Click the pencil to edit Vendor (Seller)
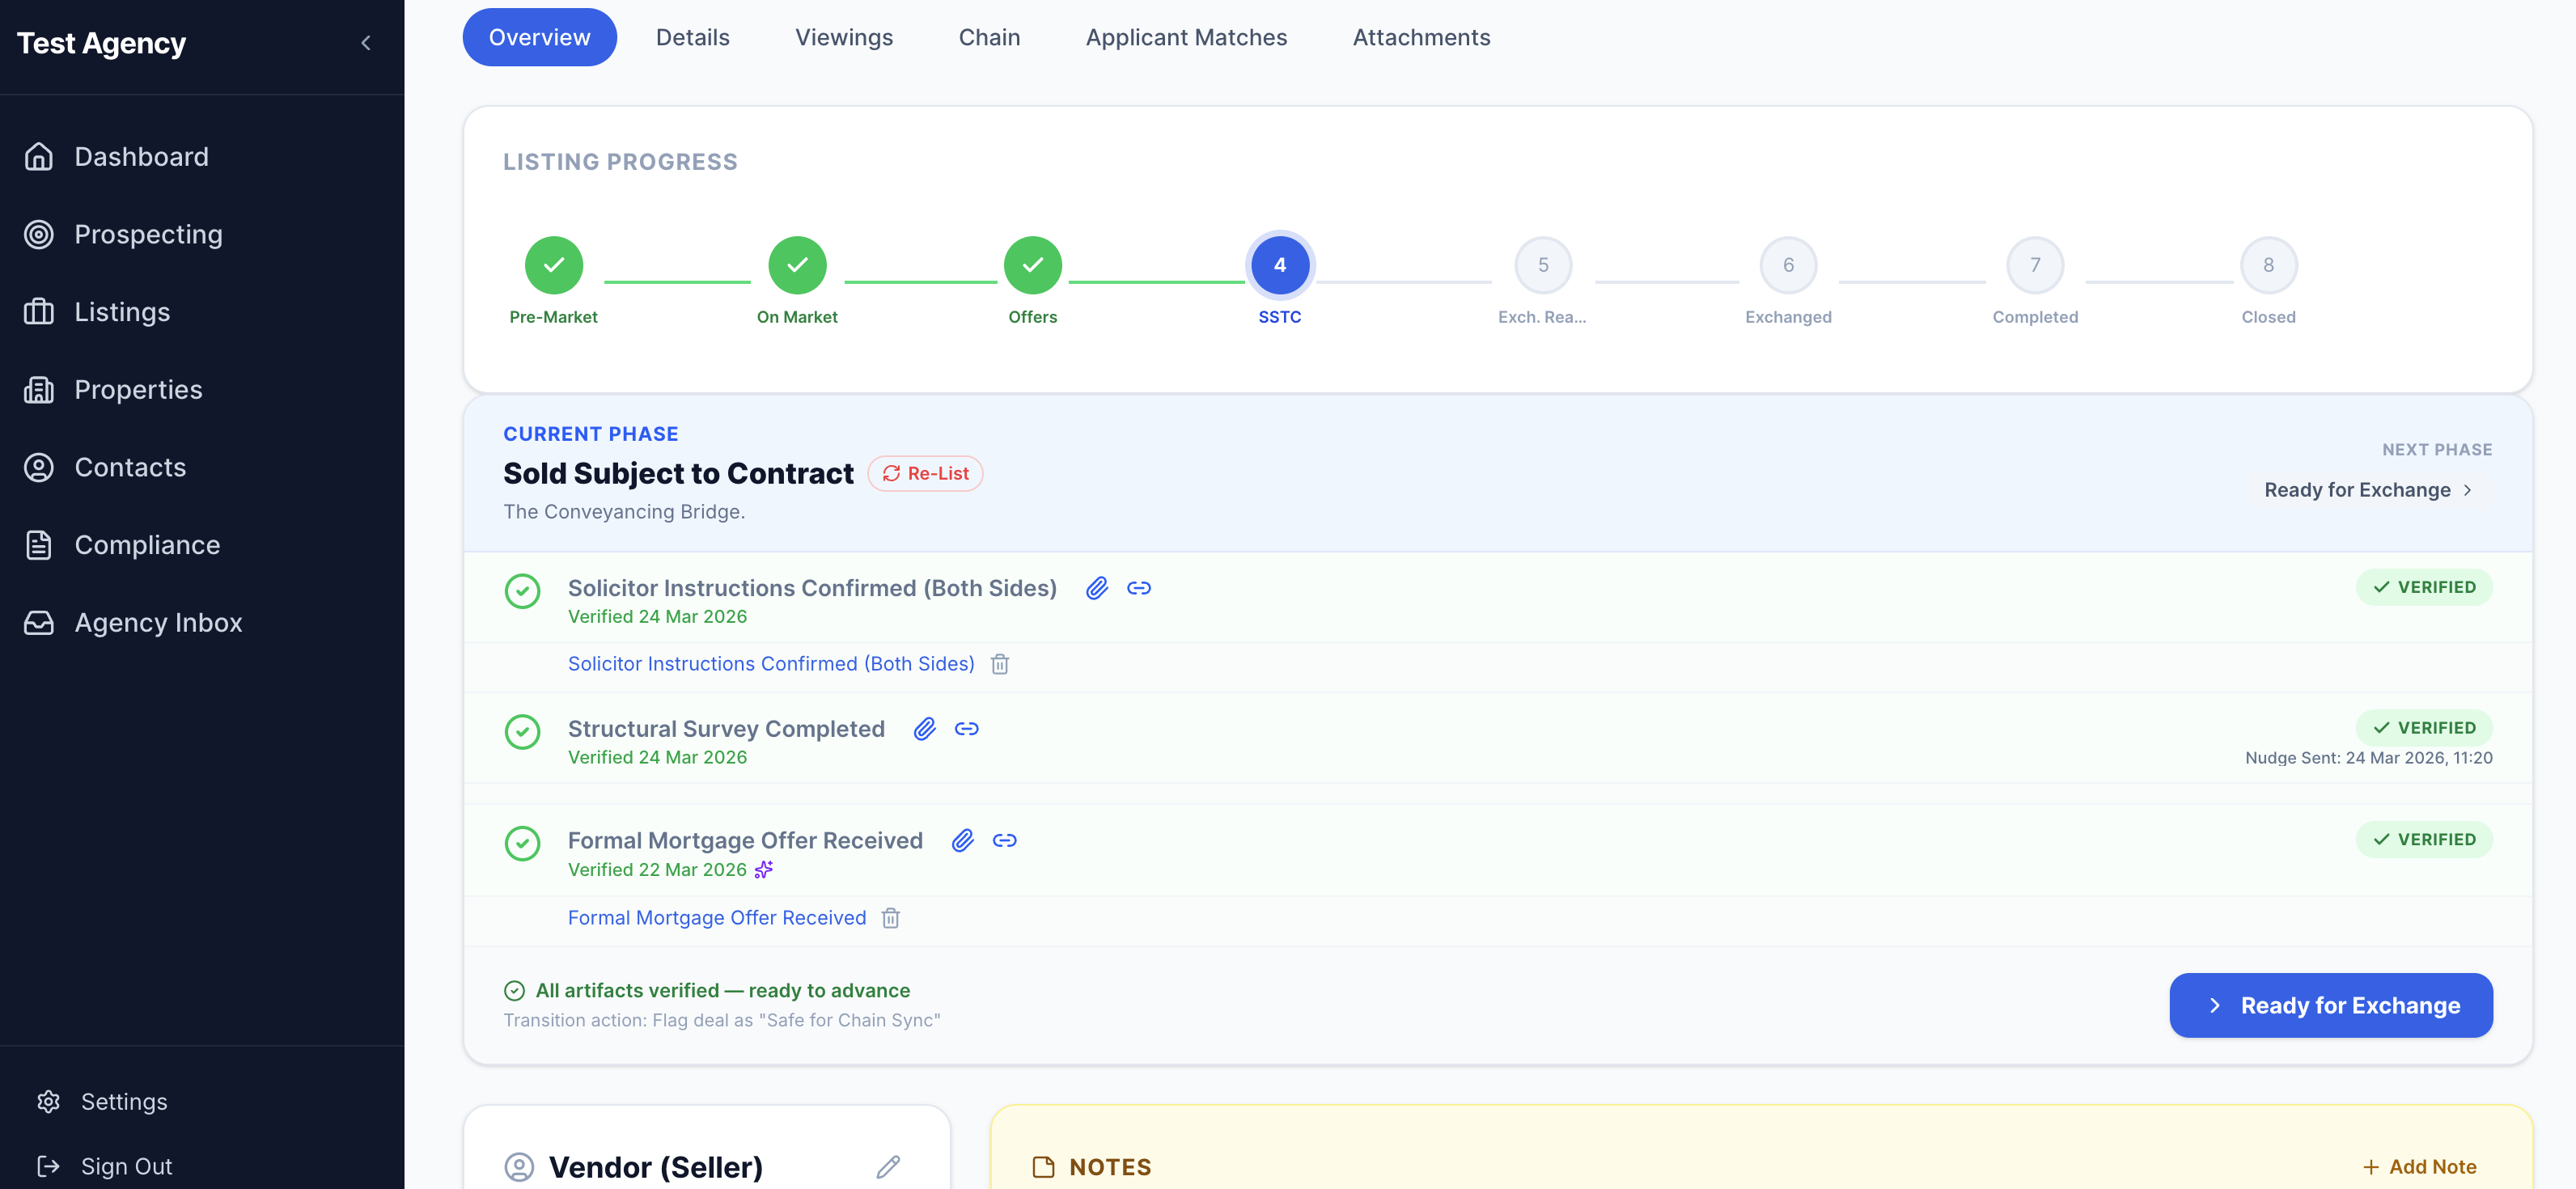This screenshot has height=1189, width=2576. point(888,1167)
